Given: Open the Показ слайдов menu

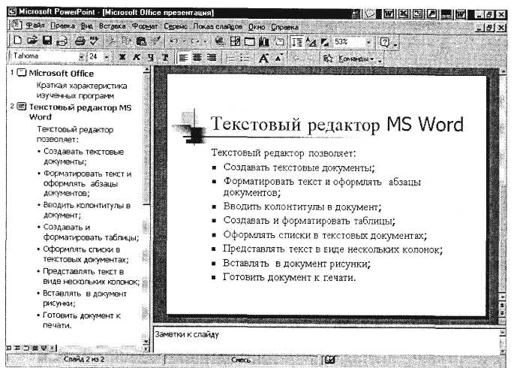Looking at the screenshot, I should pos(218,26).
